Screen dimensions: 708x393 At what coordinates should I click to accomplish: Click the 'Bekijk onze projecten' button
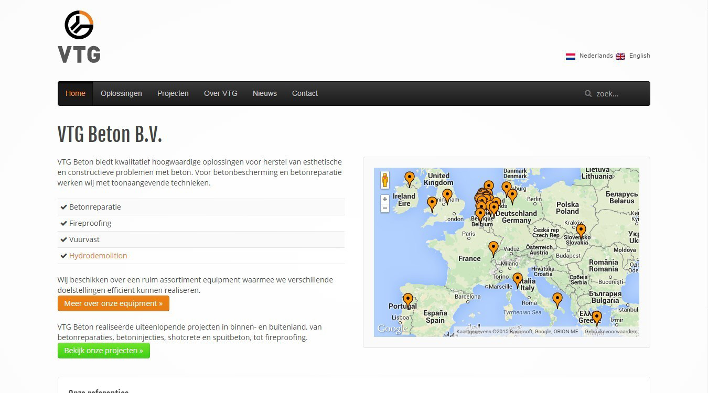tap(104, 351)
